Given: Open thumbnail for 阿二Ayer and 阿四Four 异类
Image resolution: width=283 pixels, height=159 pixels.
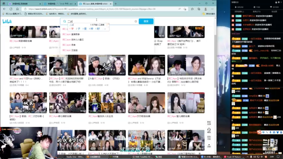Looking at the screenshot, I should coord(28,65).
